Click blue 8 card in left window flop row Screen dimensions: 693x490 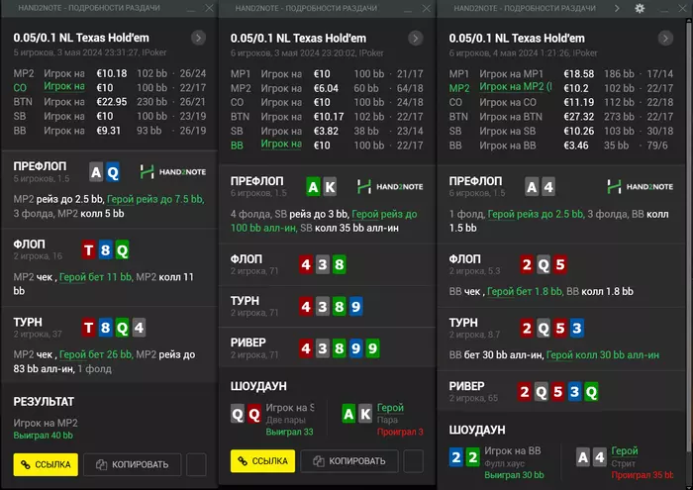point(105,250)
